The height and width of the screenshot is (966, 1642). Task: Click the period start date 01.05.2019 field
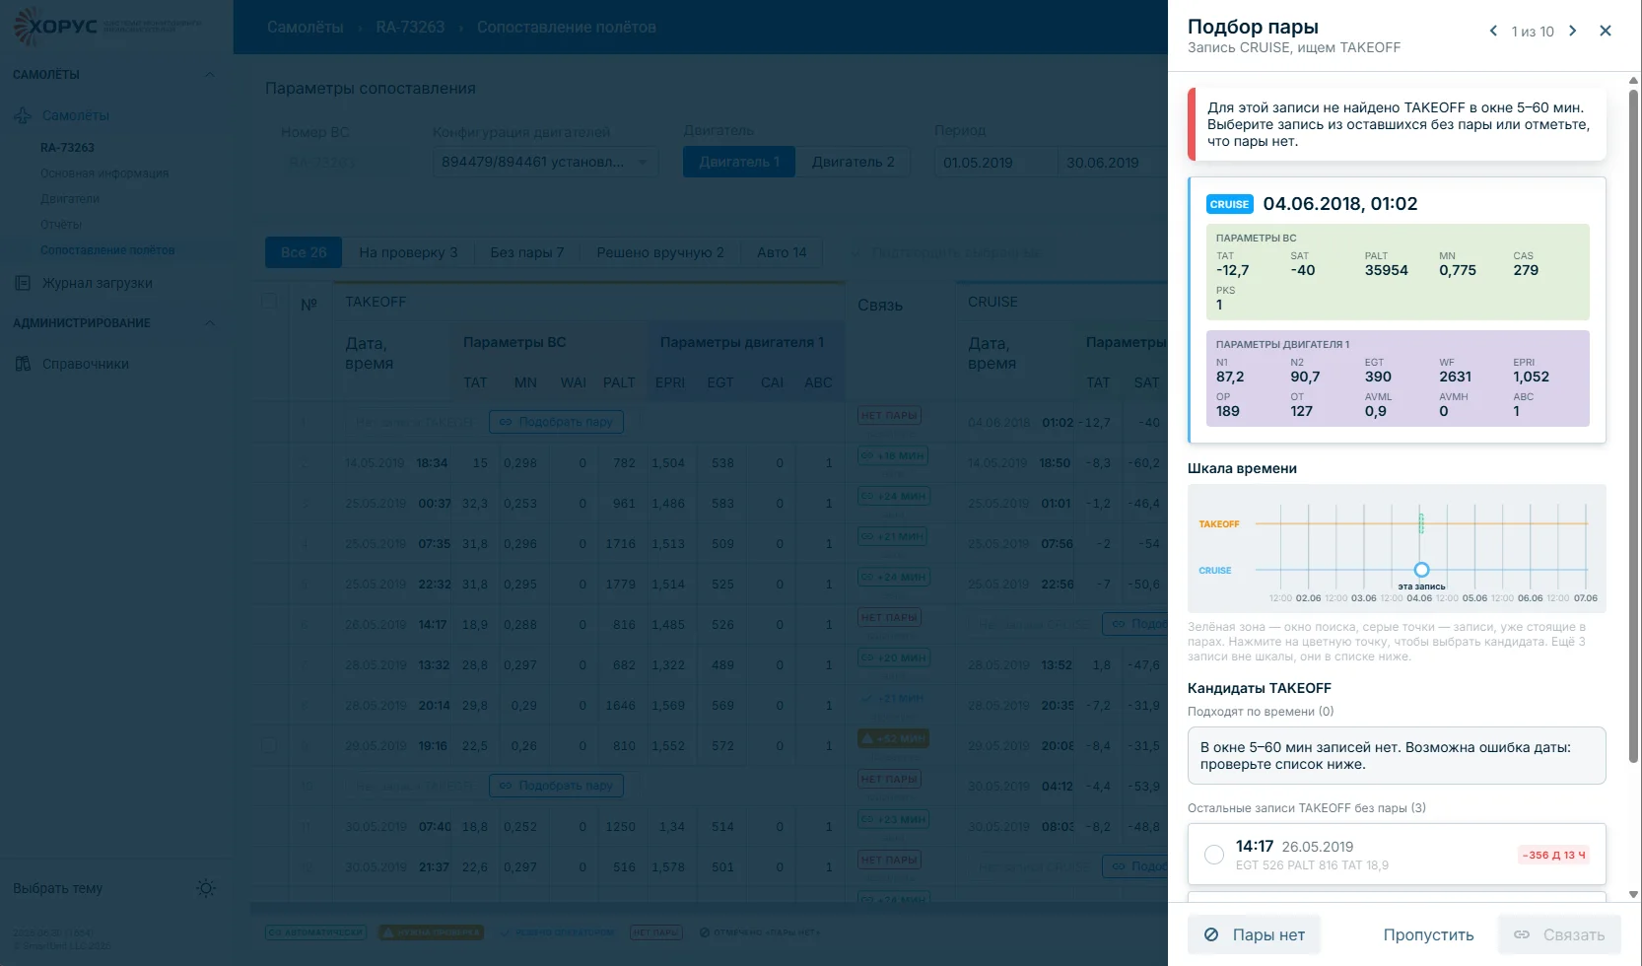pos(995,163)
